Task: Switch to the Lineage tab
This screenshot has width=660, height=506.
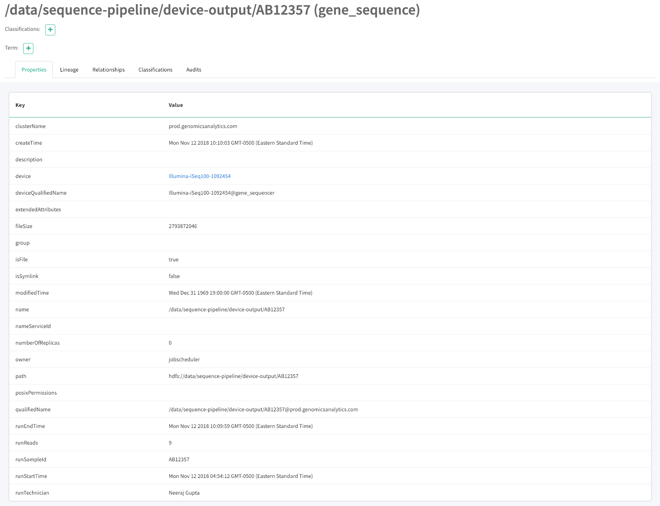Action: point(69,69)
